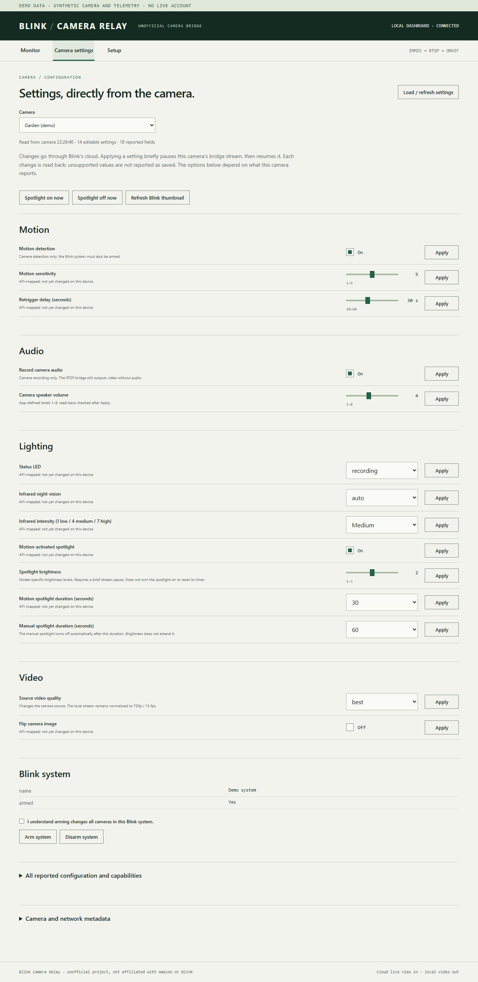The image size is (478, 982).
Task: Apply the Retrigger delay setting
Action: click(x=441, y=304)
